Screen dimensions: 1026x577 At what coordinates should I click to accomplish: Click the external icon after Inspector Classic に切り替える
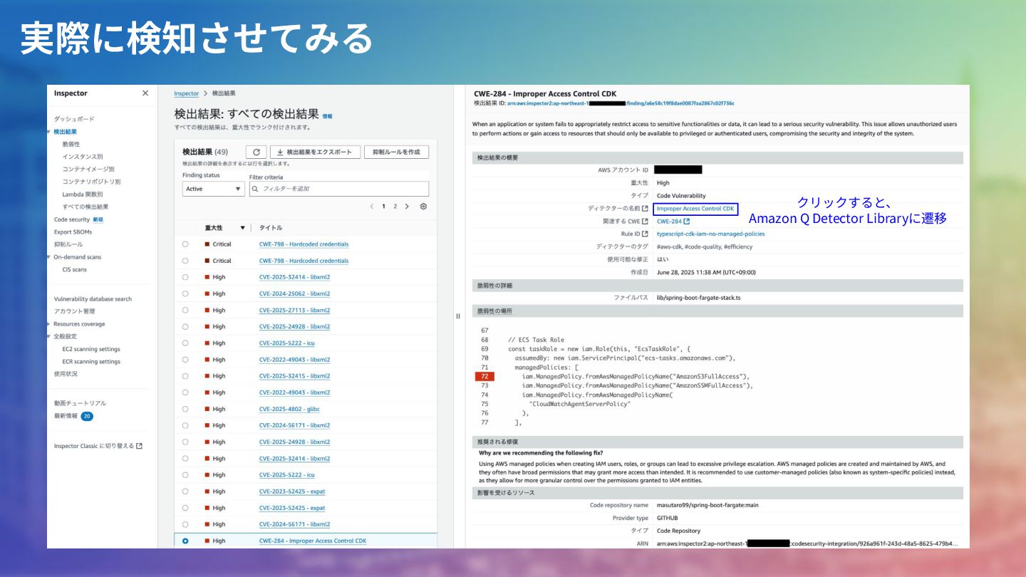tap(139, 446)
